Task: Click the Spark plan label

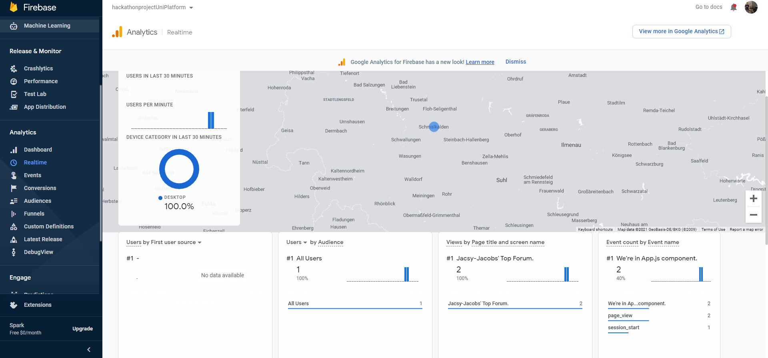Action: 17,325
